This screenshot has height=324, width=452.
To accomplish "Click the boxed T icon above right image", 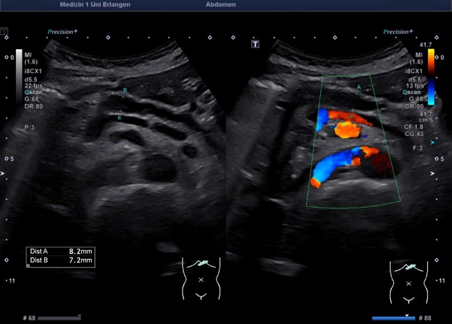I will [x=255, y=44].
